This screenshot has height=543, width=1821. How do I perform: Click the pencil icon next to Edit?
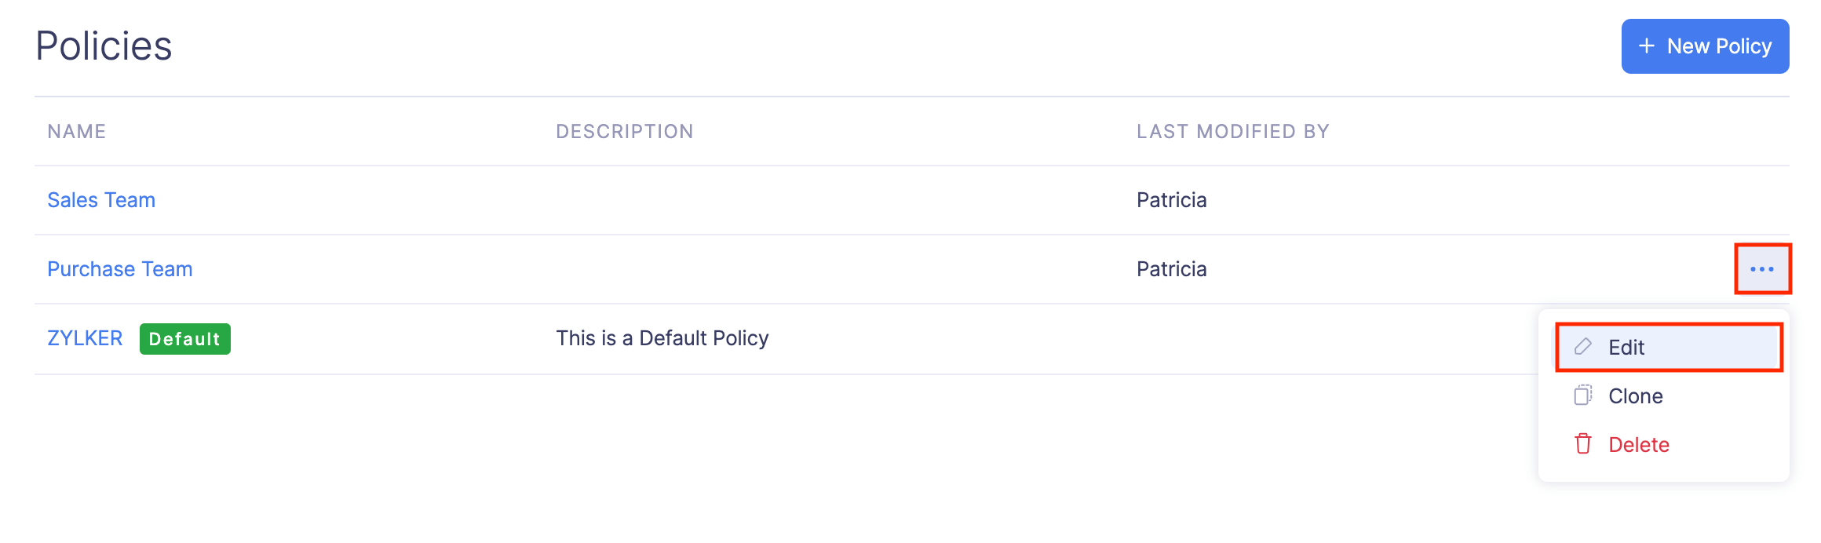click(1582, 347)
